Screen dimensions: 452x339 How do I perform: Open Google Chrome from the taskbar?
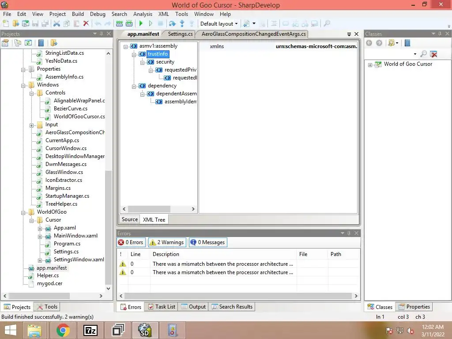click(63, 330)
